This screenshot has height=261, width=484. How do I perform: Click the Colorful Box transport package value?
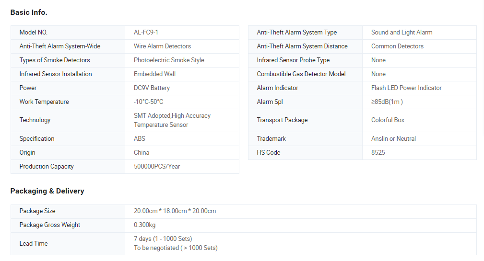[388, 120]
